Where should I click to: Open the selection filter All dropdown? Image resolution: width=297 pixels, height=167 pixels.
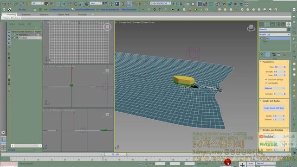pyautogui.click(x=37, y=3)
